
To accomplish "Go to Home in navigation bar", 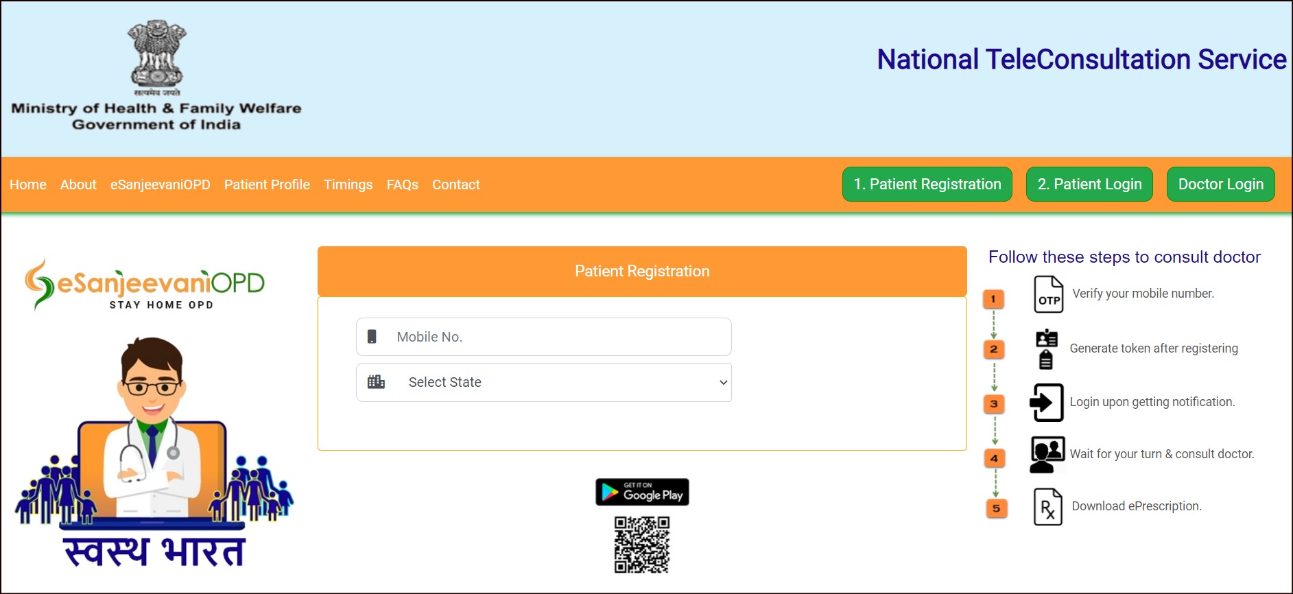I will point(28,185).
